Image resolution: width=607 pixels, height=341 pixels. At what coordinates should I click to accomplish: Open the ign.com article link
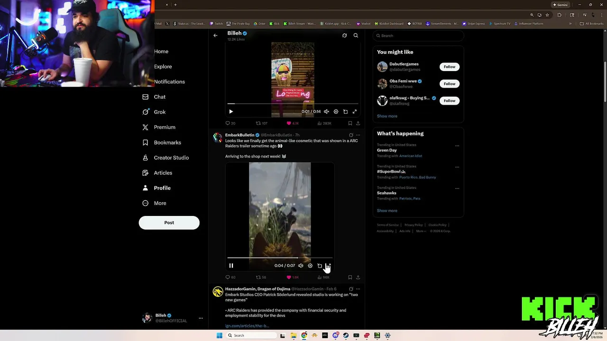pyautogui.click(x=247, y=326)
